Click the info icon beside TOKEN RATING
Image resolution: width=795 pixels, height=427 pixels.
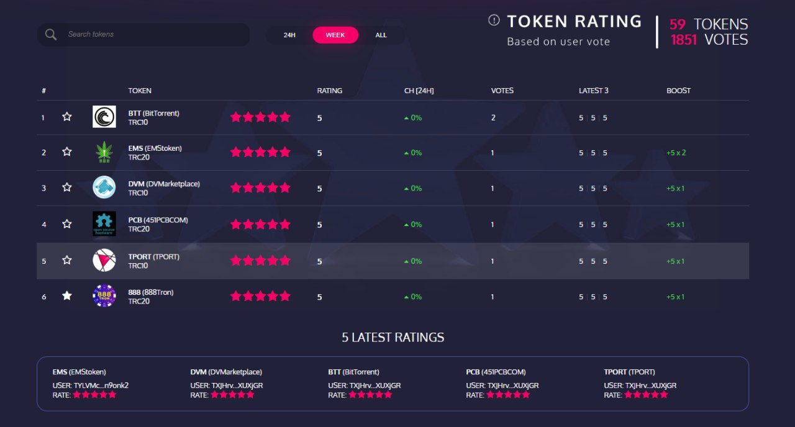(x=494, y=20)
